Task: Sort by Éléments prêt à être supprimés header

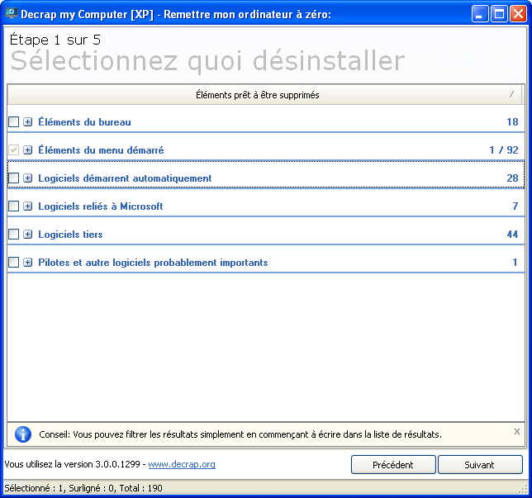Action: click(266, 95)
